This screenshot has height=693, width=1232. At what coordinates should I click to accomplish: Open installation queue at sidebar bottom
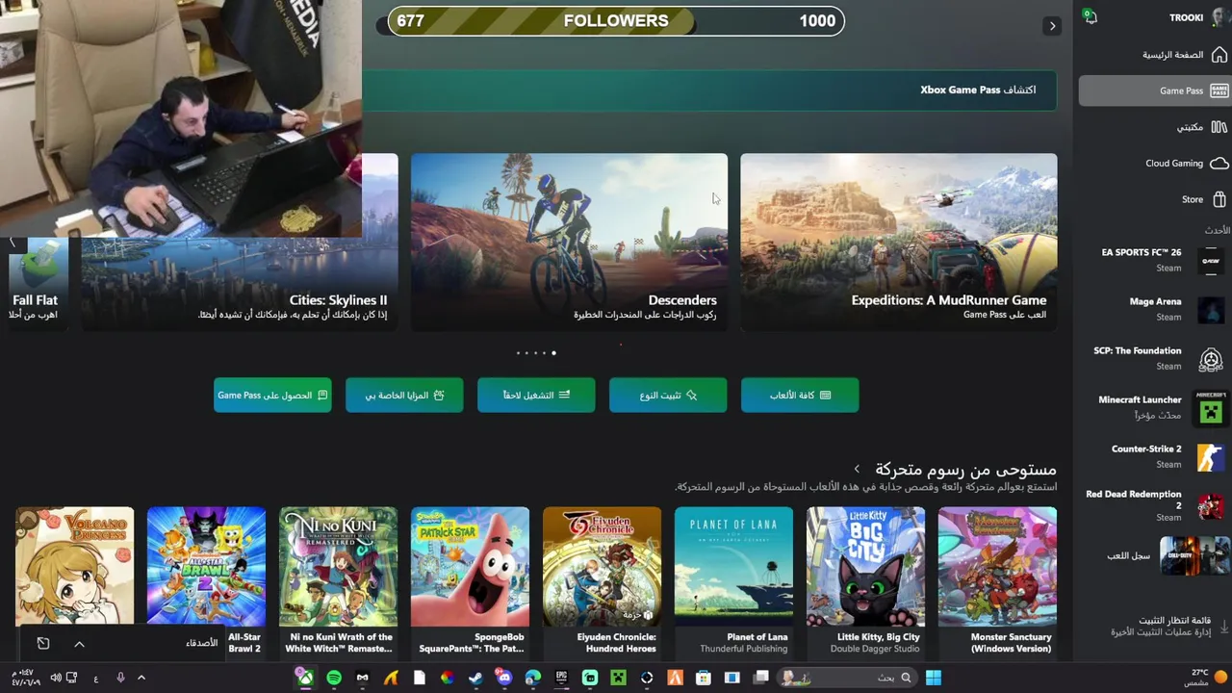click(1168, 627)
